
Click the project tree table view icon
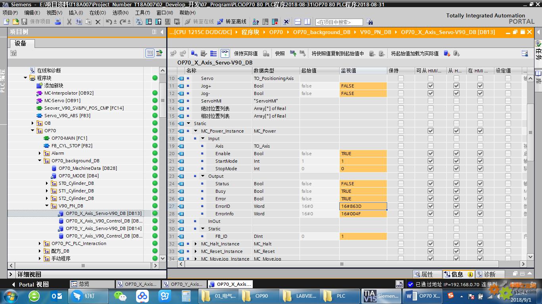[150, 53]
